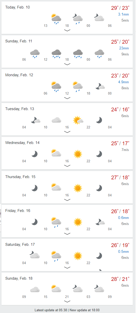Open the Monday, Feb. 12 day heading
Screen dimensions: 136x313
(x=19, y=75)
